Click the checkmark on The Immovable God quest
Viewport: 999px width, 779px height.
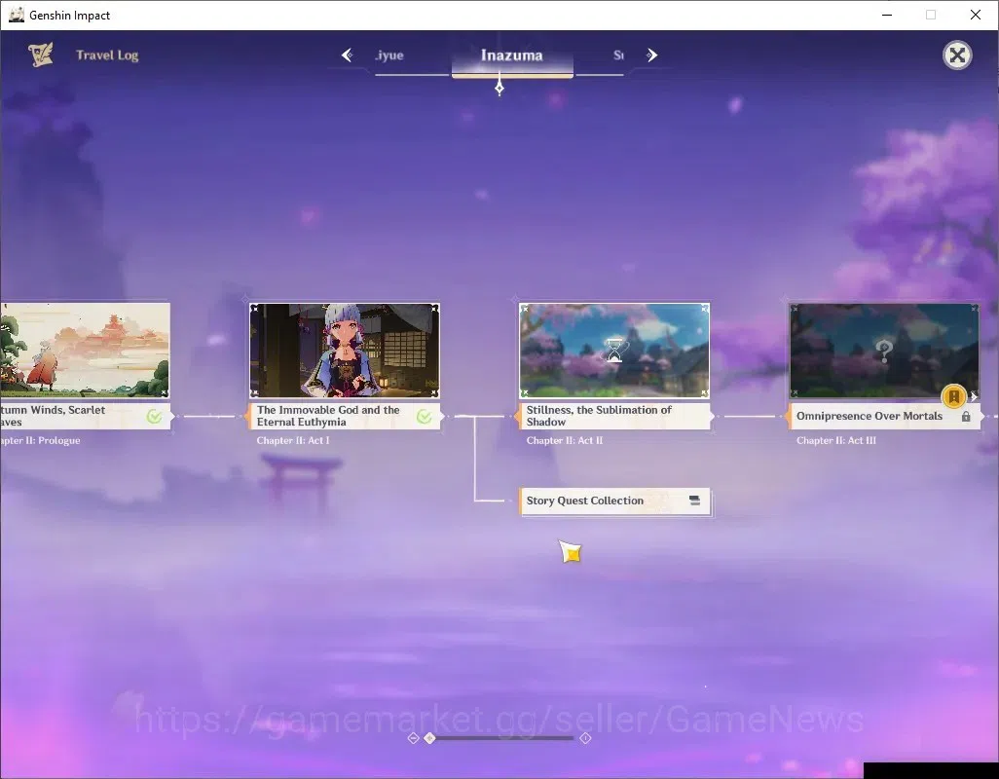click(x=425, y=417)
